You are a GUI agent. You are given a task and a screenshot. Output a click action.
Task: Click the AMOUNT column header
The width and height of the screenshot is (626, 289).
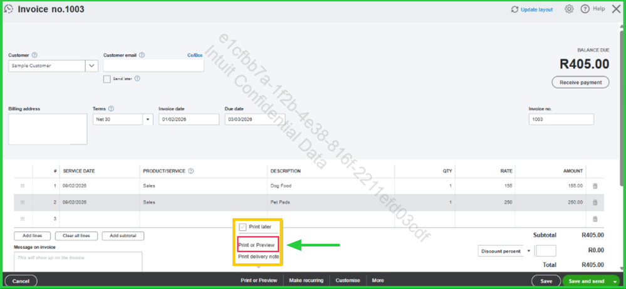(573, 171)
